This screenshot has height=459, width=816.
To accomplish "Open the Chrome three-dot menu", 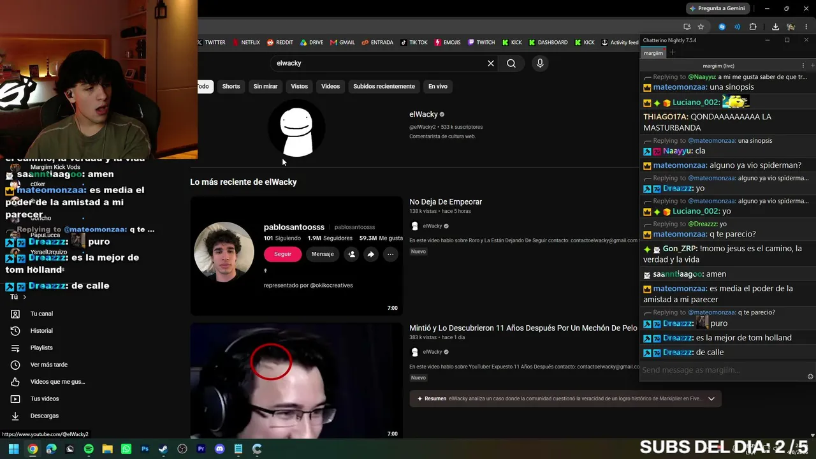I will coord(806,27).
